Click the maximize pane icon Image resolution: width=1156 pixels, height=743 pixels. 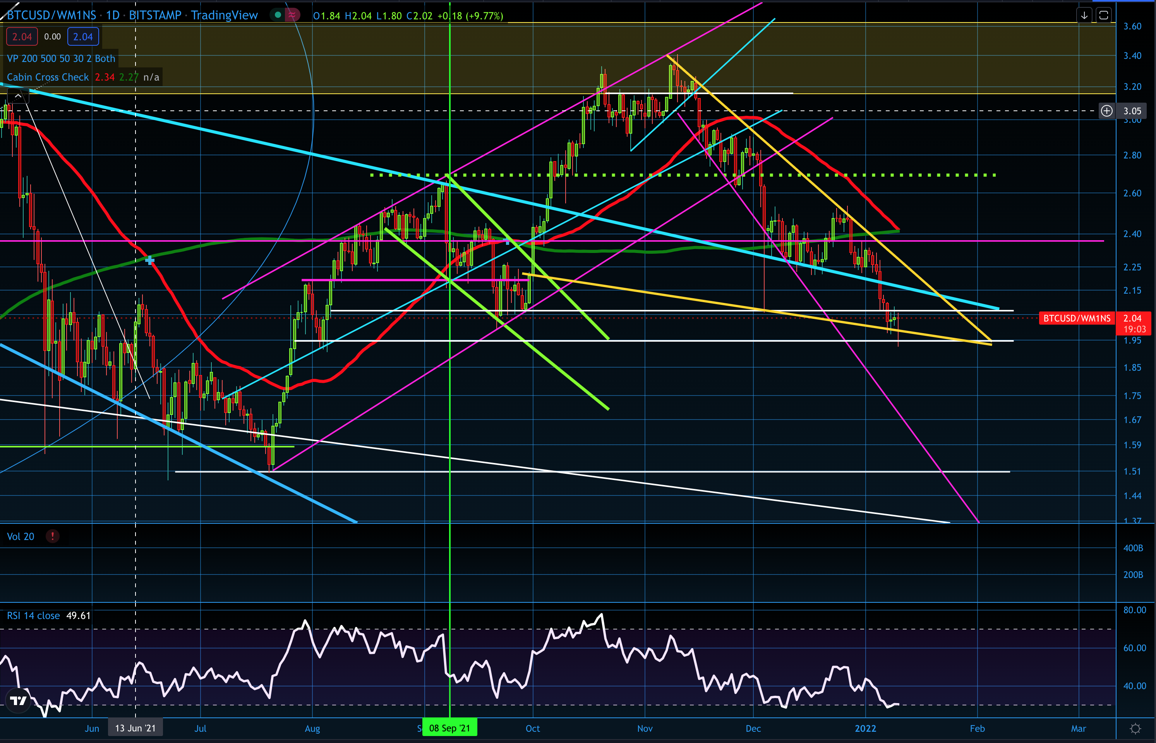[x=1103, y=15]
